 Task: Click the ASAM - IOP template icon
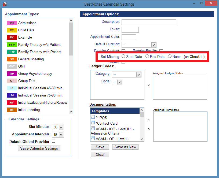click(93, 128)
